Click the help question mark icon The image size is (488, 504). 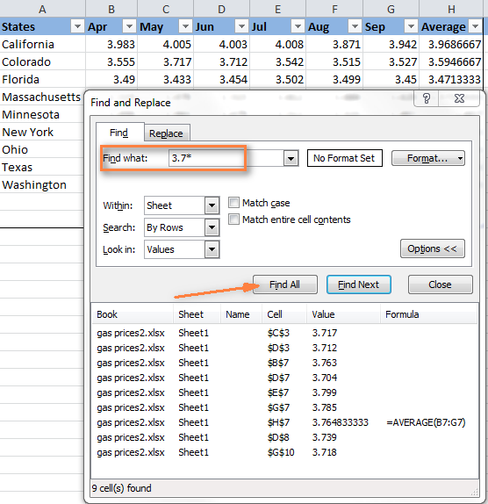[427, 98]
